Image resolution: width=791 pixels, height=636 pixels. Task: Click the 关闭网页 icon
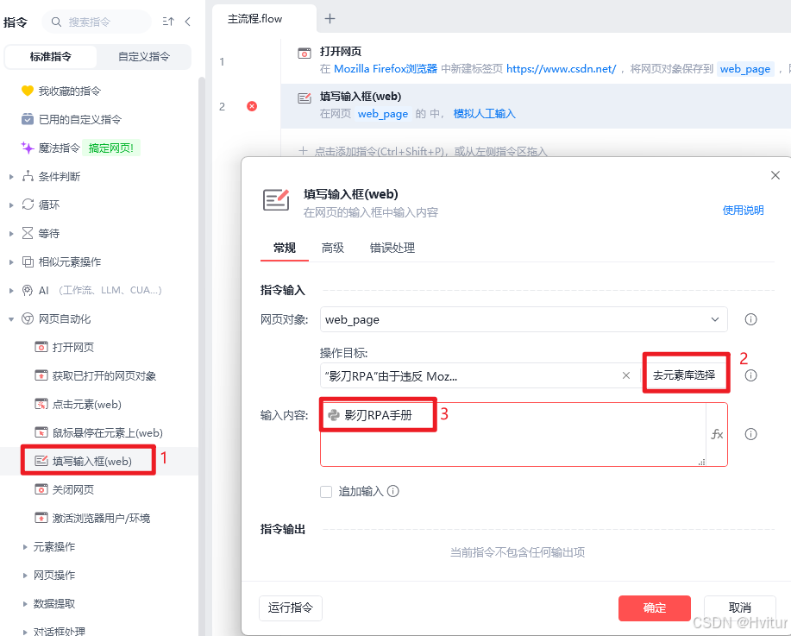click(41, 489)
